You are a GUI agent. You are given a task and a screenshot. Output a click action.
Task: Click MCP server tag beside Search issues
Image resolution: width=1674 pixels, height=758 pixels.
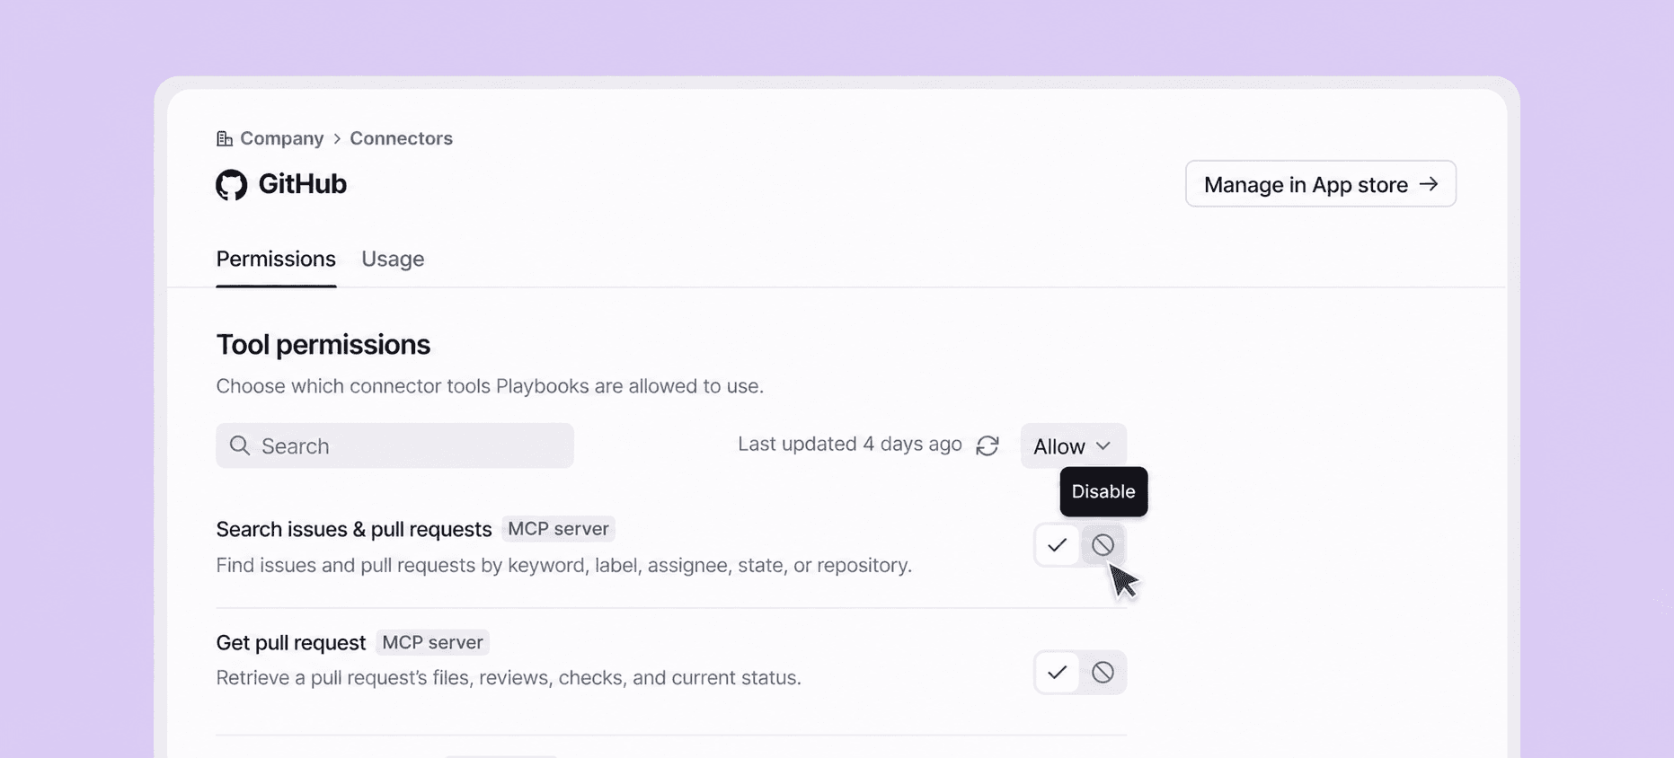click(x=558, y=529)
